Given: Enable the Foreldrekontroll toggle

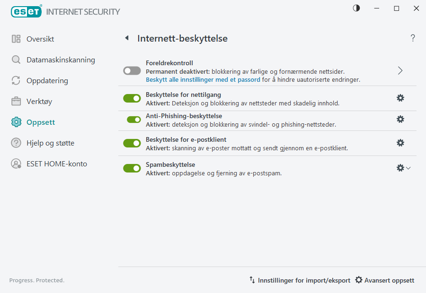Looking at the screenshot, I should (132, 70).
